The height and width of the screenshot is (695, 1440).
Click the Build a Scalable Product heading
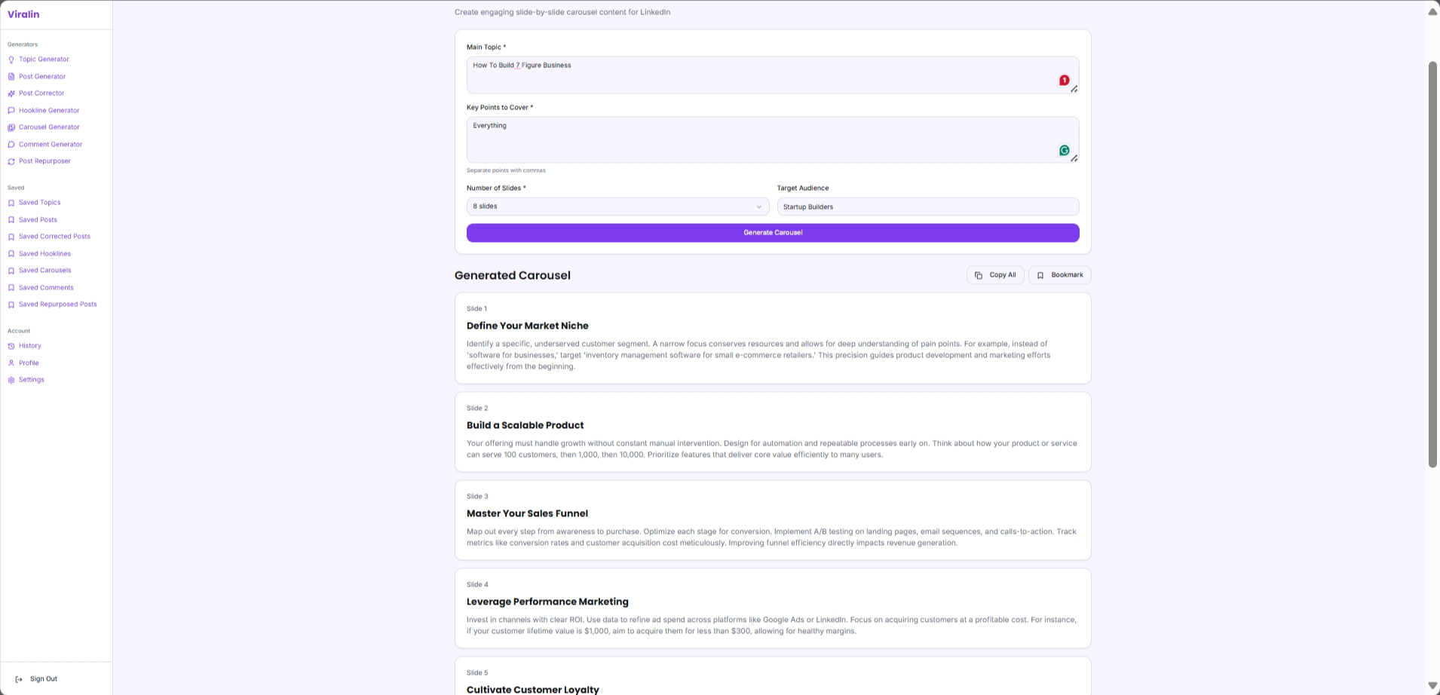[x=525, y=426]
